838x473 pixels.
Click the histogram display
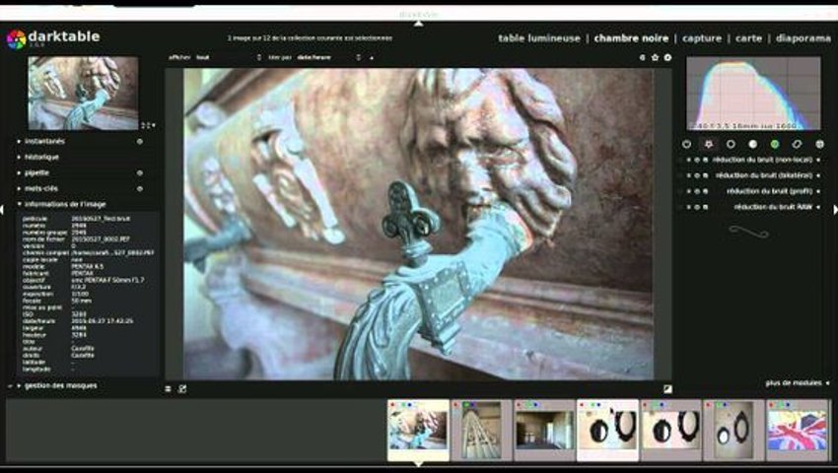[x=753, y=94]
